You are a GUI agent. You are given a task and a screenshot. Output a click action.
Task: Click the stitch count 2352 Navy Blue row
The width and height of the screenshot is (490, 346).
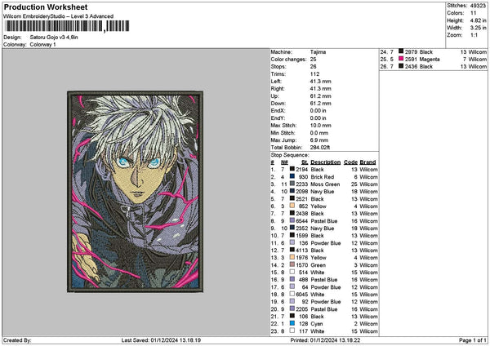302,228
